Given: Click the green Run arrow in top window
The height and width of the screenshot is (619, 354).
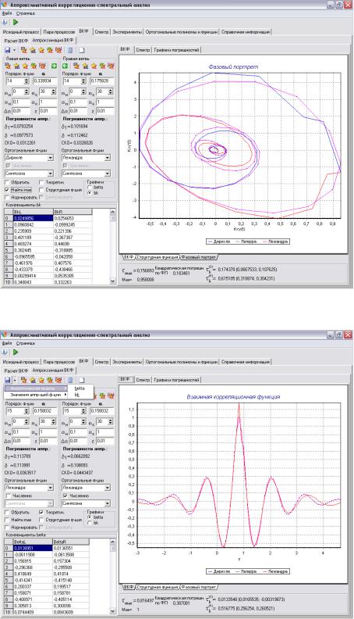Looking at the screenshot, I should (16, 22).
